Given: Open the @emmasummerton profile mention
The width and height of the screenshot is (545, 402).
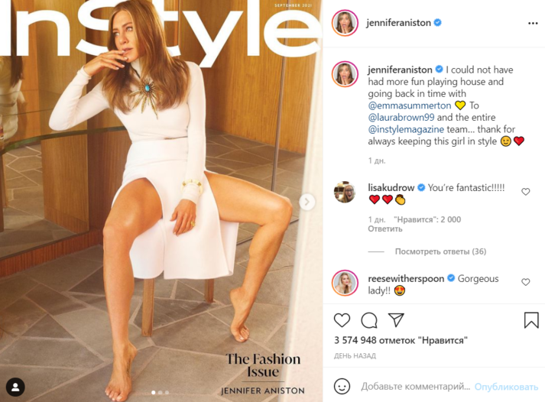Looking at the screenshot, I should pyautogui.click(x=410, y=105).
